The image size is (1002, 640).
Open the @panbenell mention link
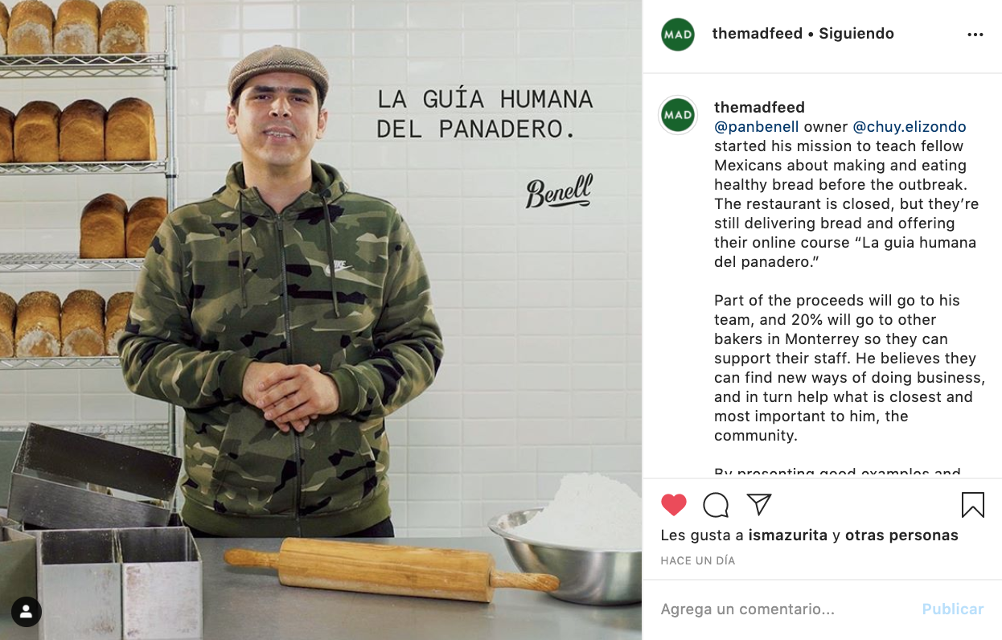tap(757, 127)
